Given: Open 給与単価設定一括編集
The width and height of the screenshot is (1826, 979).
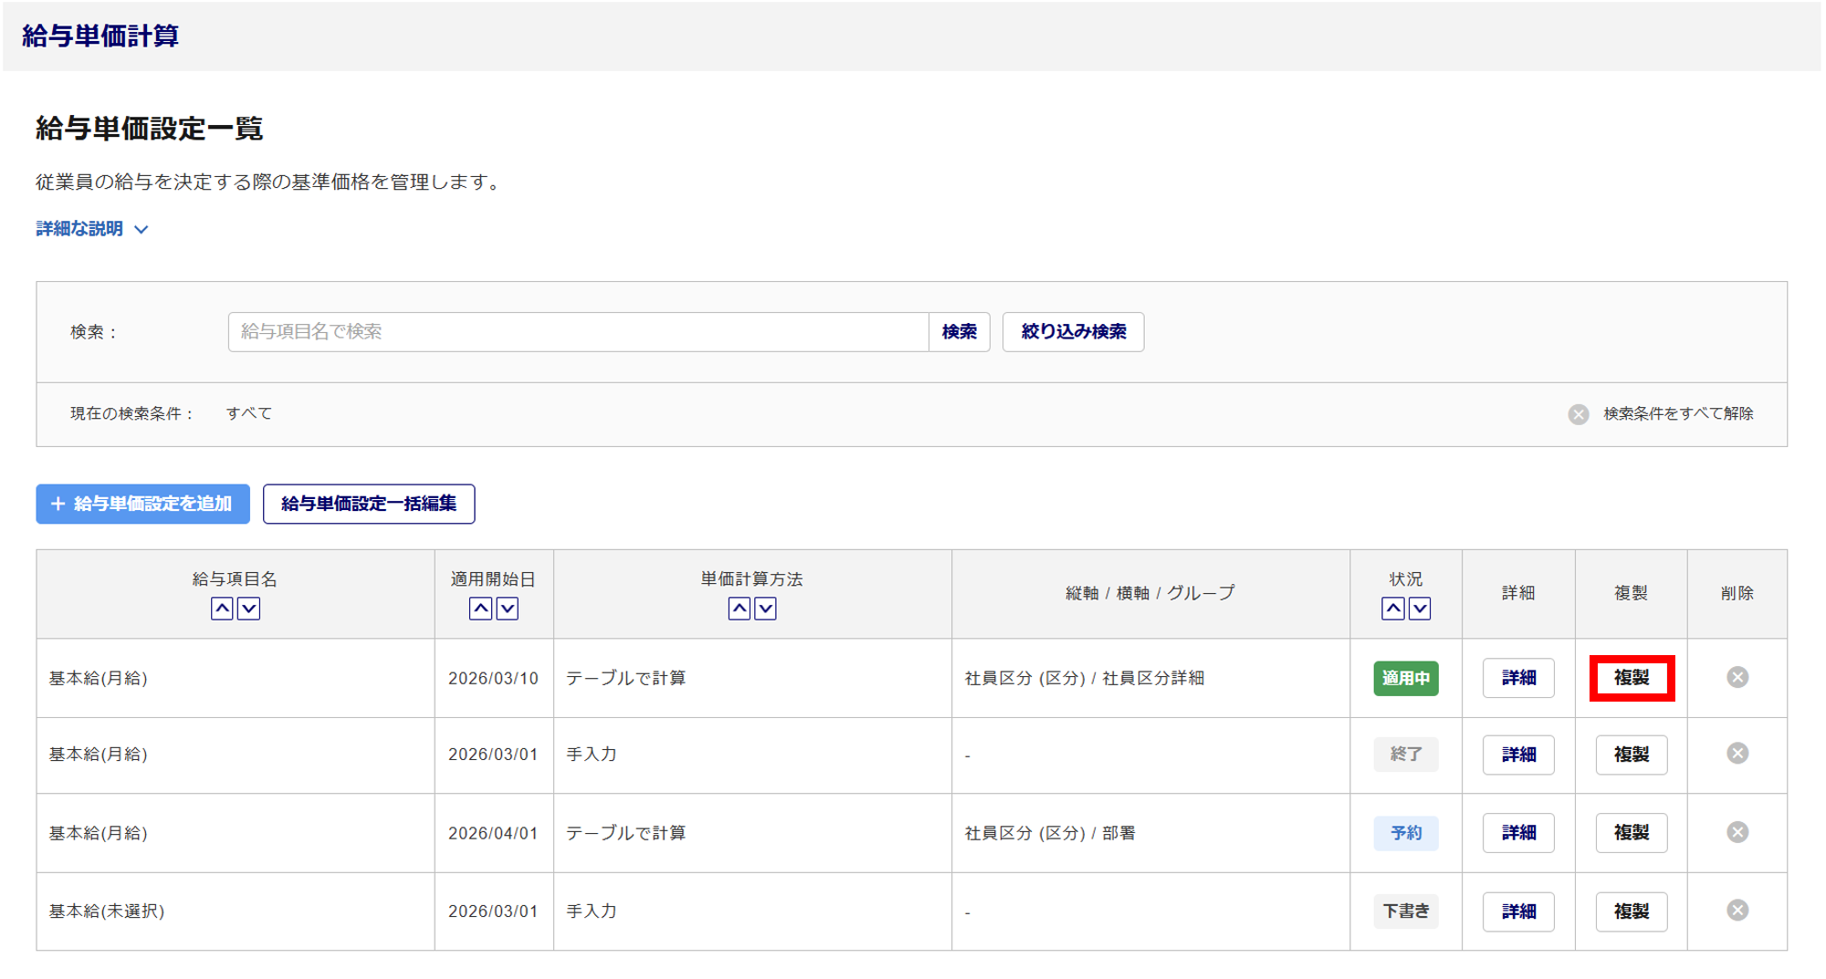Looking at the screenshot, I should tap(369, 504).
